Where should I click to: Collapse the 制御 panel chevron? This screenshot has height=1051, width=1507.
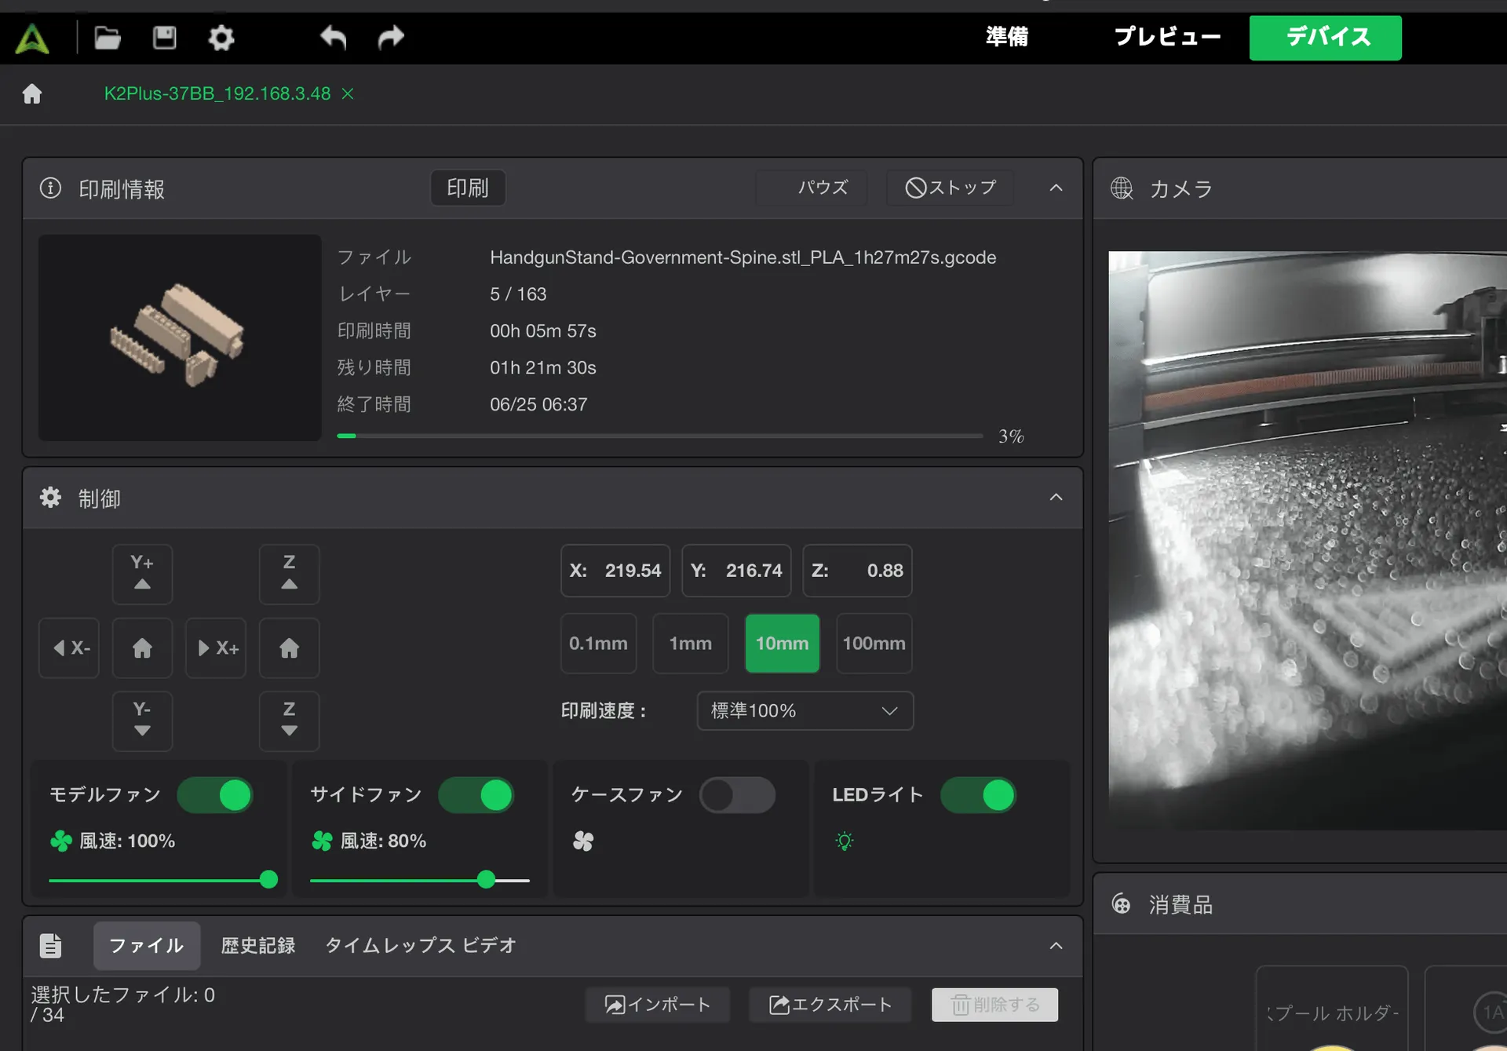pos(1056,497)
